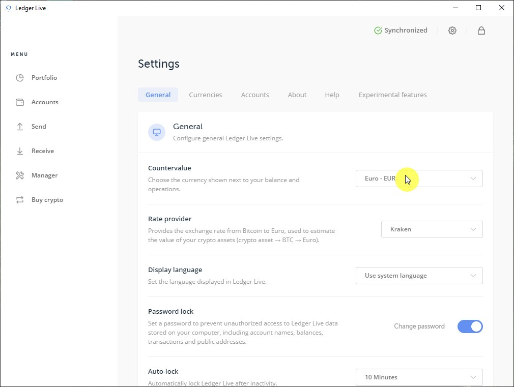
Task: Click the Send upload arrow icon
Action: click(x=20, y=127)
